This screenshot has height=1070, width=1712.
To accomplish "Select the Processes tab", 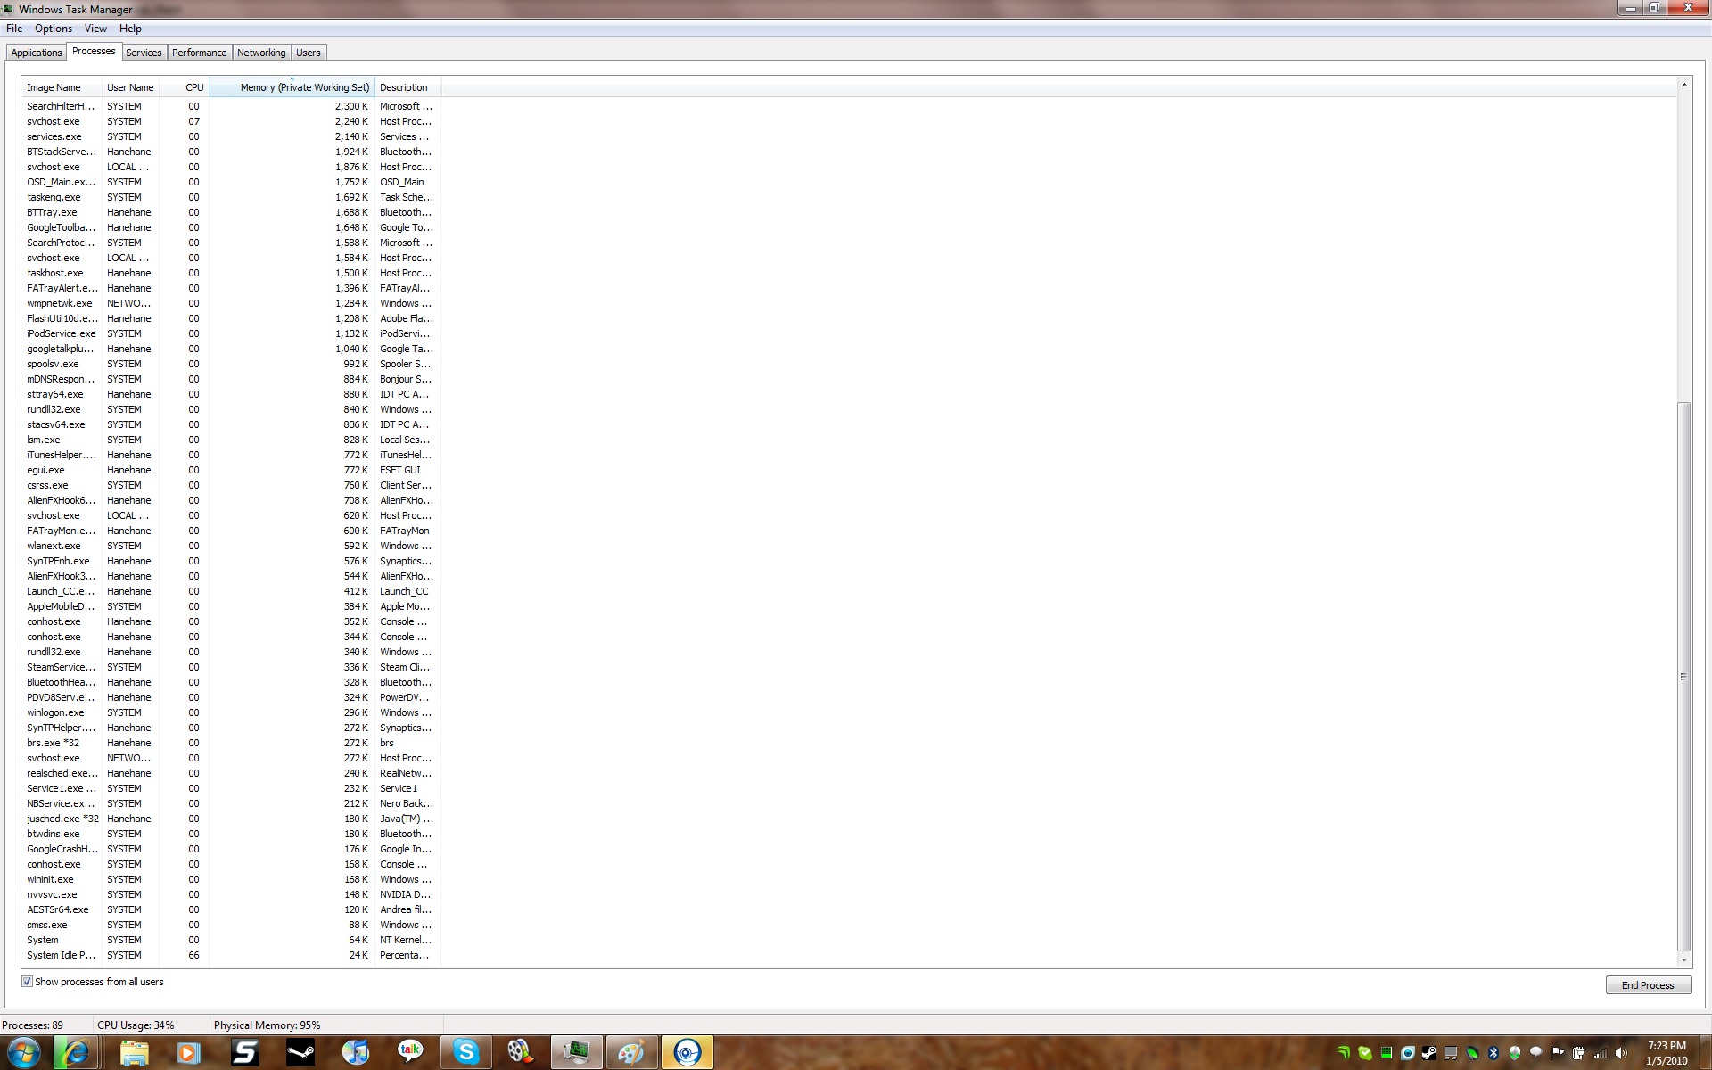I will tap(94, 51).
